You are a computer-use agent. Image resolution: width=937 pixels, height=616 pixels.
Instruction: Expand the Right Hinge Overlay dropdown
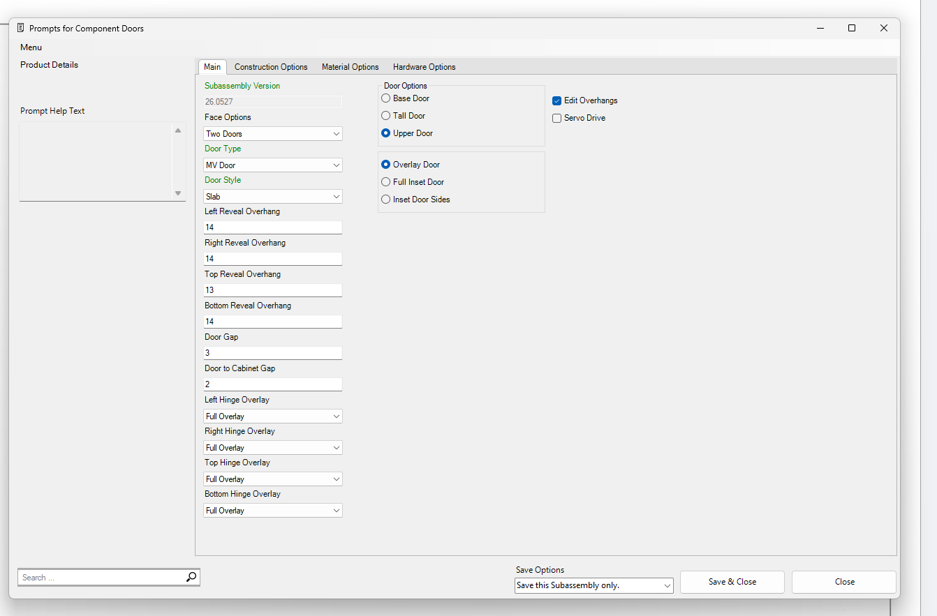273,447
